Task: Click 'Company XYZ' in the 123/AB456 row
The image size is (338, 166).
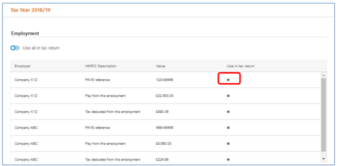Action: tap(26, 80)
